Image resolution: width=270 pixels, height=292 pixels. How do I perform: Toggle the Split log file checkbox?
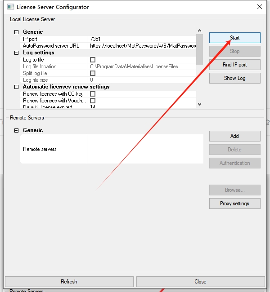[x=93, y=73]
